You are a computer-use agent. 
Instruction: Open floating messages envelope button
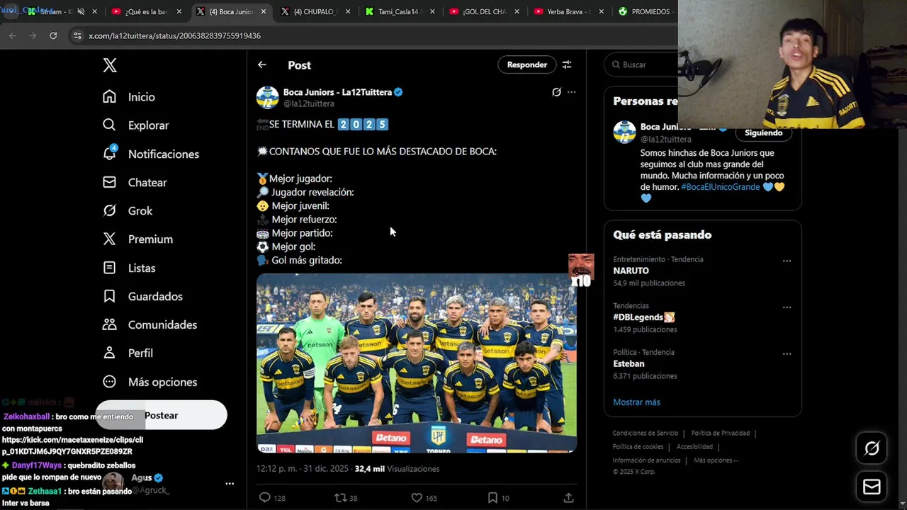(x=872, y=487)
